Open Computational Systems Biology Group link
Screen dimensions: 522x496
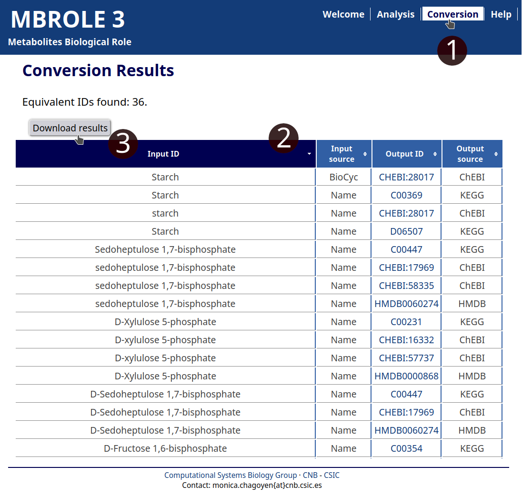(x=231, y=475)
